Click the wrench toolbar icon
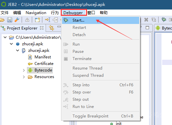Viewport: 172px width, 125px height. pyautogui.click(x=17, y=20)
